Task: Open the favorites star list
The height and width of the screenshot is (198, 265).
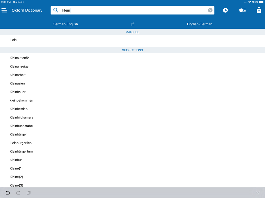Action: tap(242, 10)
